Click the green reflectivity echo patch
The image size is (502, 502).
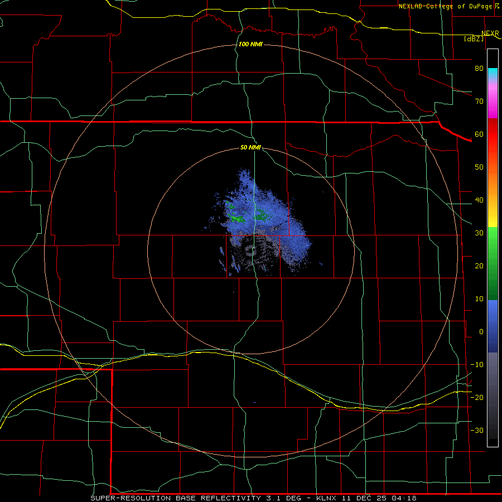[238, 218]
